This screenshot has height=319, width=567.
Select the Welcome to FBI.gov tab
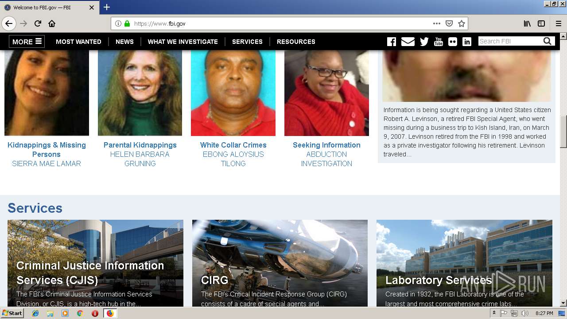tap(49, 8)
